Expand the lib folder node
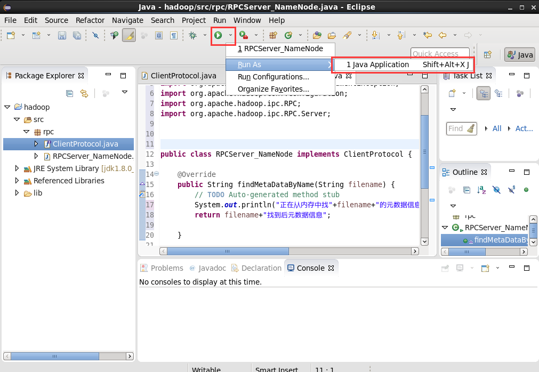Viewport: 539px width, 372px height. (17, 193)
